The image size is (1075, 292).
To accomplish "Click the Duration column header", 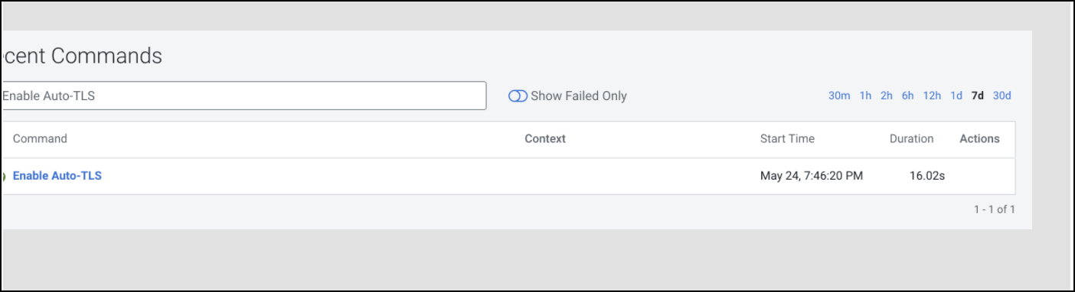I will point(911,139).
